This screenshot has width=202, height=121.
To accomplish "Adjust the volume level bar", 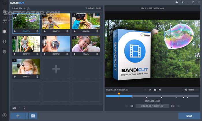I will 193,90.
